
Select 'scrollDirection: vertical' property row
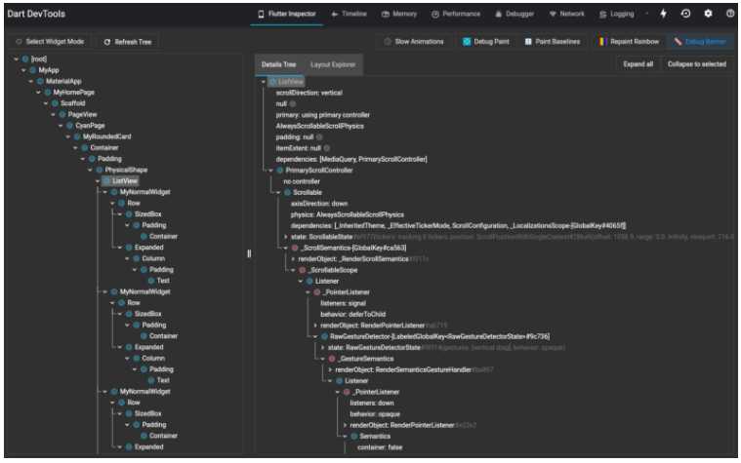click(309, 93)
